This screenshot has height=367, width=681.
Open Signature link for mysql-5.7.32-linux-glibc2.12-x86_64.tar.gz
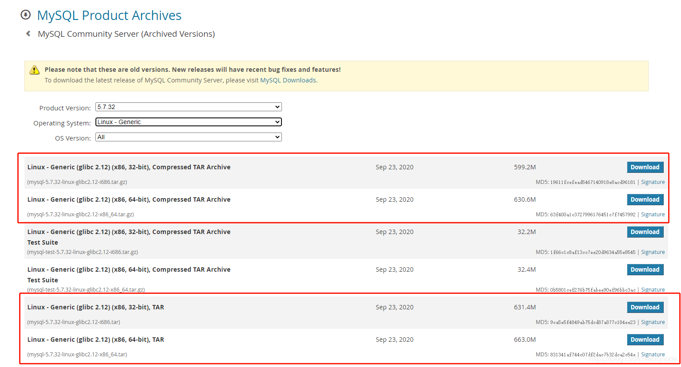pos(653,215)
